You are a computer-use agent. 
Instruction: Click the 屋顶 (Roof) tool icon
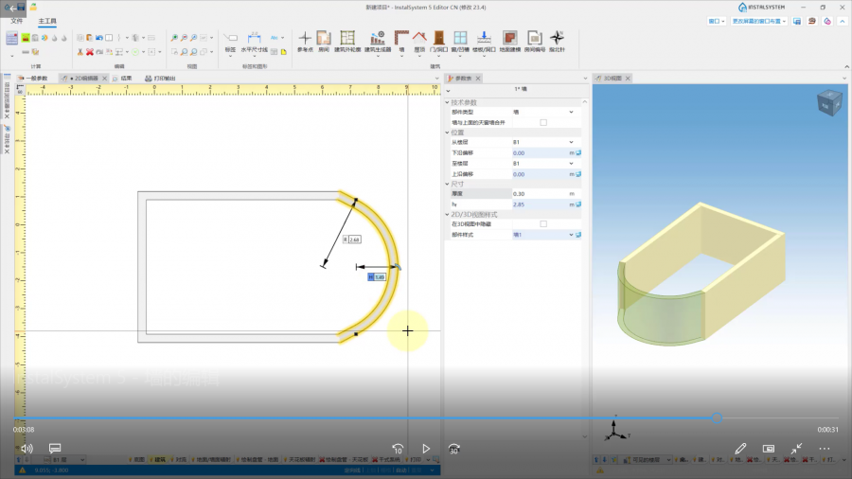point(419,40)
